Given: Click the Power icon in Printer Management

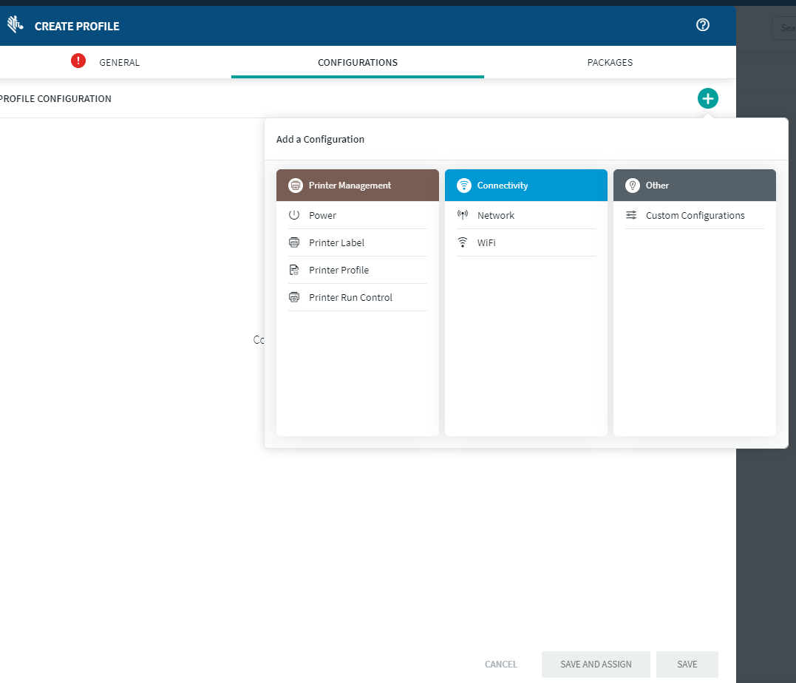Looking at the screenshot, I should (x=294, y=215).
